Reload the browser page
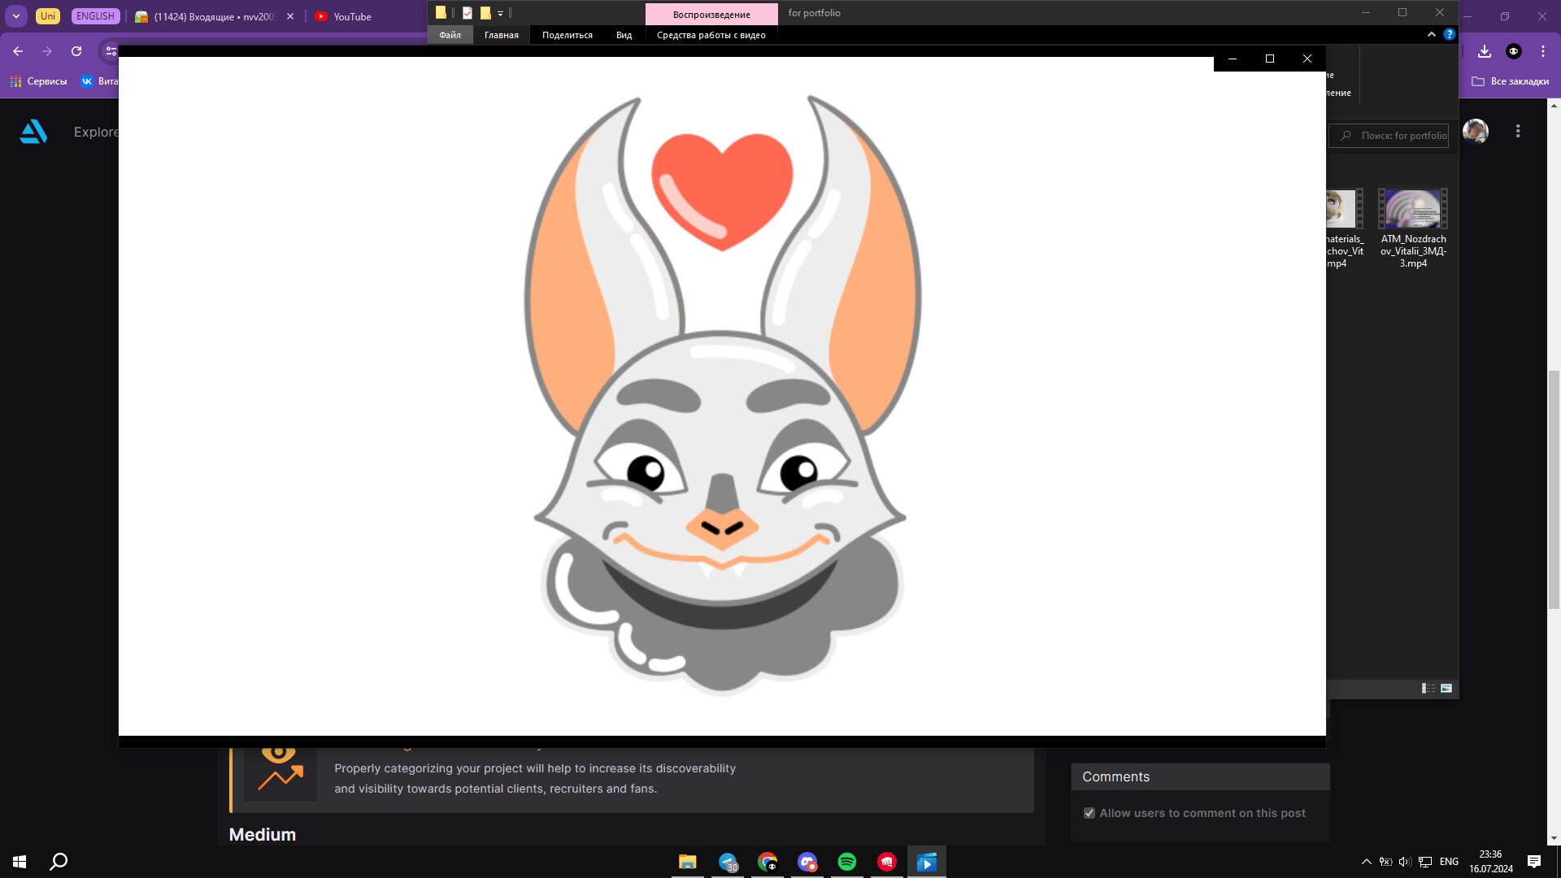The width and height of the screenshot is (1561, 878). click(76, 51)
